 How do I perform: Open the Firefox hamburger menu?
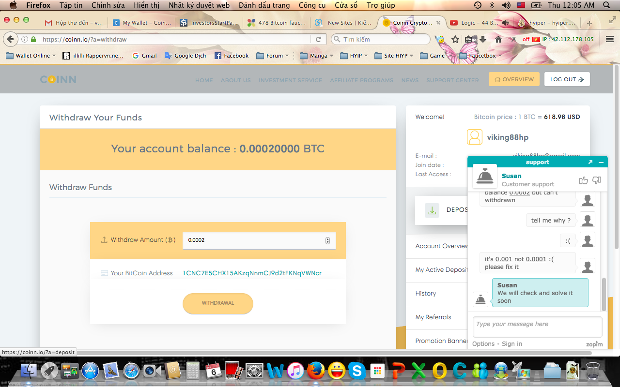point(610,39)
